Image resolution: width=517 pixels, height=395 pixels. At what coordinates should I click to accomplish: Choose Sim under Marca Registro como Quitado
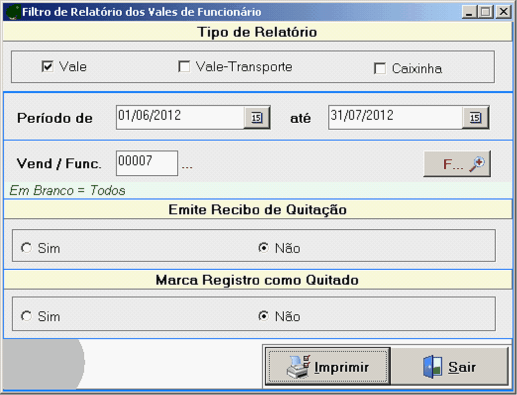click(x=26, y=316)
